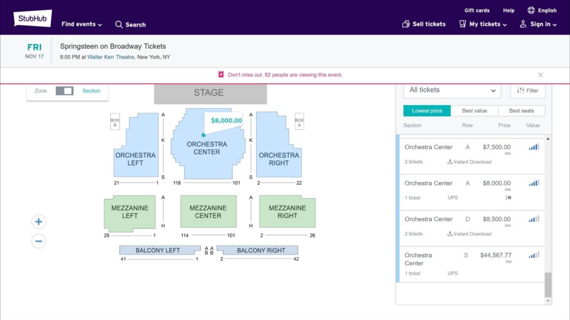This screenshot has width=570, height=320.
Task: Select Mezzanine Left section
Action: pyautogui.click(x=129, y=212)
